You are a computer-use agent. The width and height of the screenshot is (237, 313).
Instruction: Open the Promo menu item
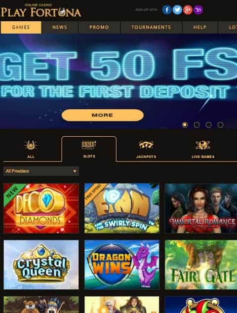(x=99, y=27)
